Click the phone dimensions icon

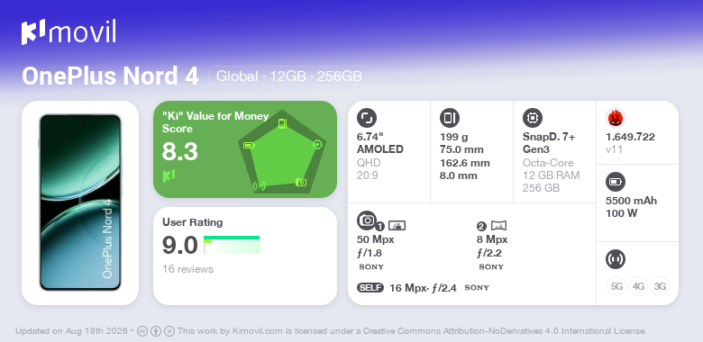click(x=450, y=118)
